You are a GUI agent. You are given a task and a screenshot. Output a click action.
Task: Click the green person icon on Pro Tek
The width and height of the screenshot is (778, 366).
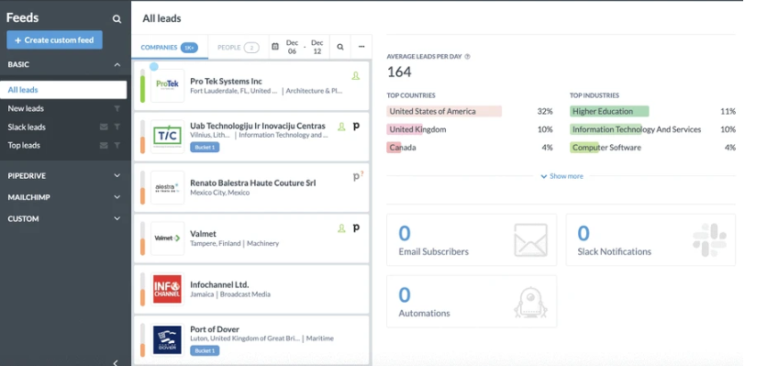pos(355,76)
